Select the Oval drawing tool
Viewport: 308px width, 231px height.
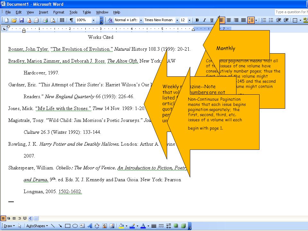(x=75, y=226)
